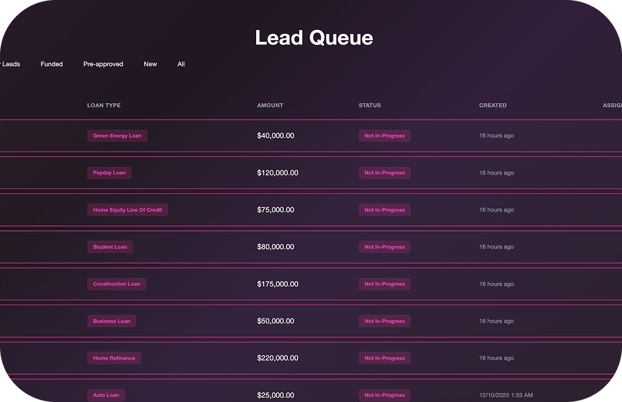Click the Home Refinance badge

point(114,358)
